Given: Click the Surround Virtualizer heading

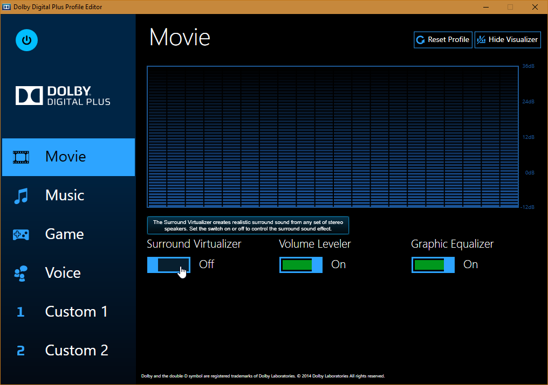Looking at the screenshot, I should click(194, 244).
